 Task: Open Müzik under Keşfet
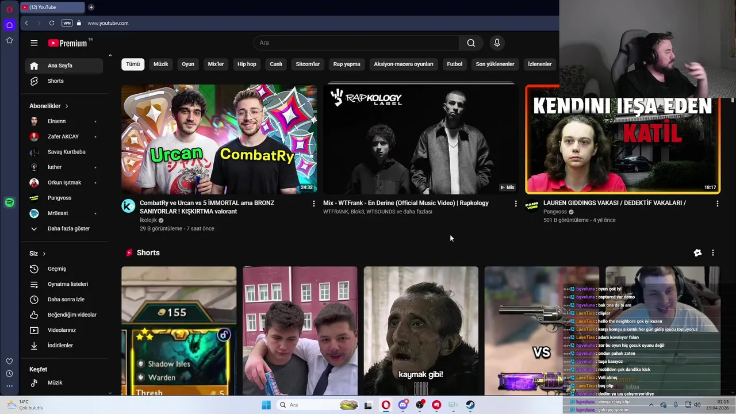click(x=64, y=382)
